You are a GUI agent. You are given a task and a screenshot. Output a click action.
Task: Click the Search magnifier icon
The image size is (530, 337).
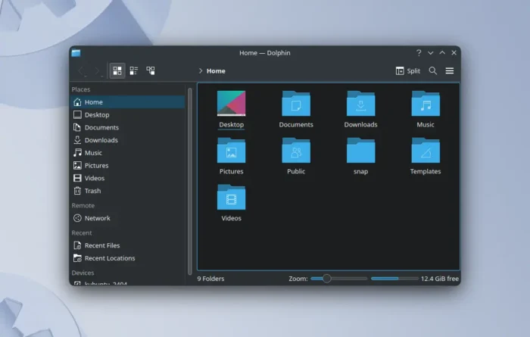coord(433,70)
